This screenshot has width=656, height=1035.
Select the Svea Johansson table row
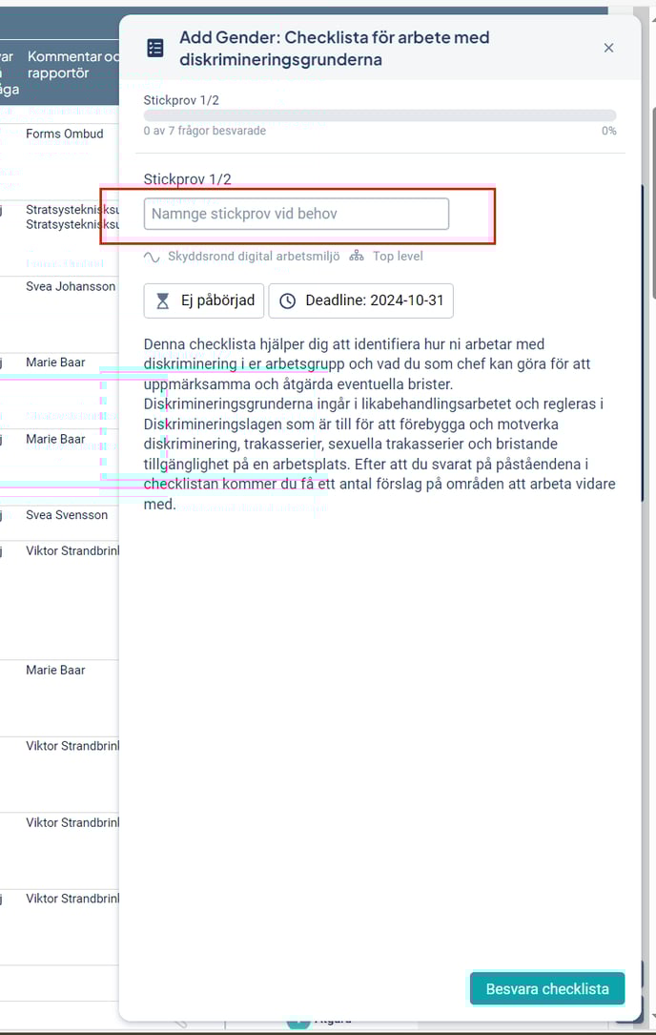[70, 286]
